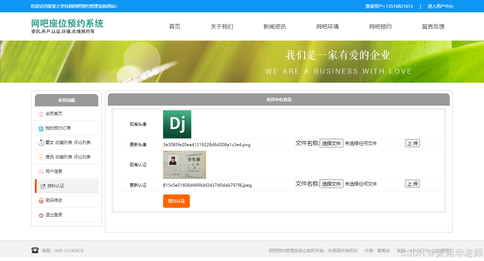
Task: Click the person icon beside 用户信息
Action: (x=41, y=171)
